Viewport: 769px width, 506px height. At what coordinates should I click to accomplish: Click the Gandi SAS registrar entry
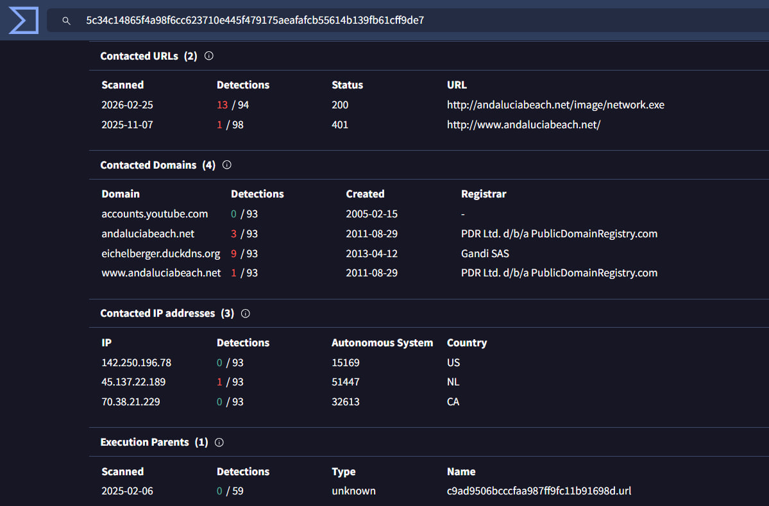coord(485,253)
